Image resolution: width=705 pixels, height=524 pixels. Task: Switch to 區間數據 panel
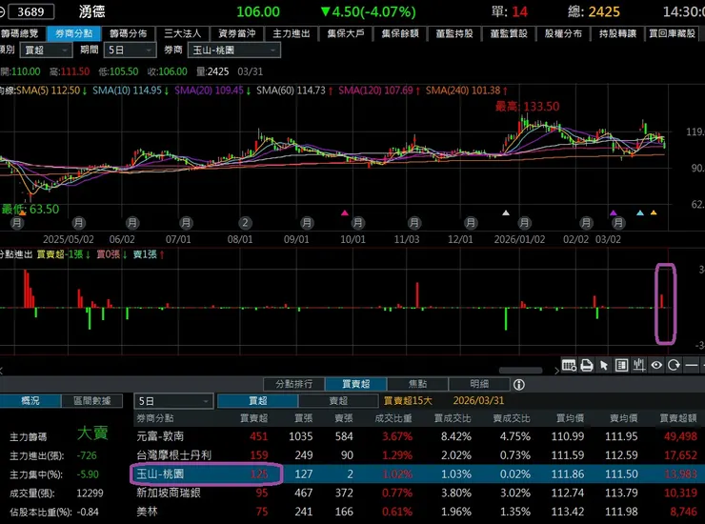point(91,401)
